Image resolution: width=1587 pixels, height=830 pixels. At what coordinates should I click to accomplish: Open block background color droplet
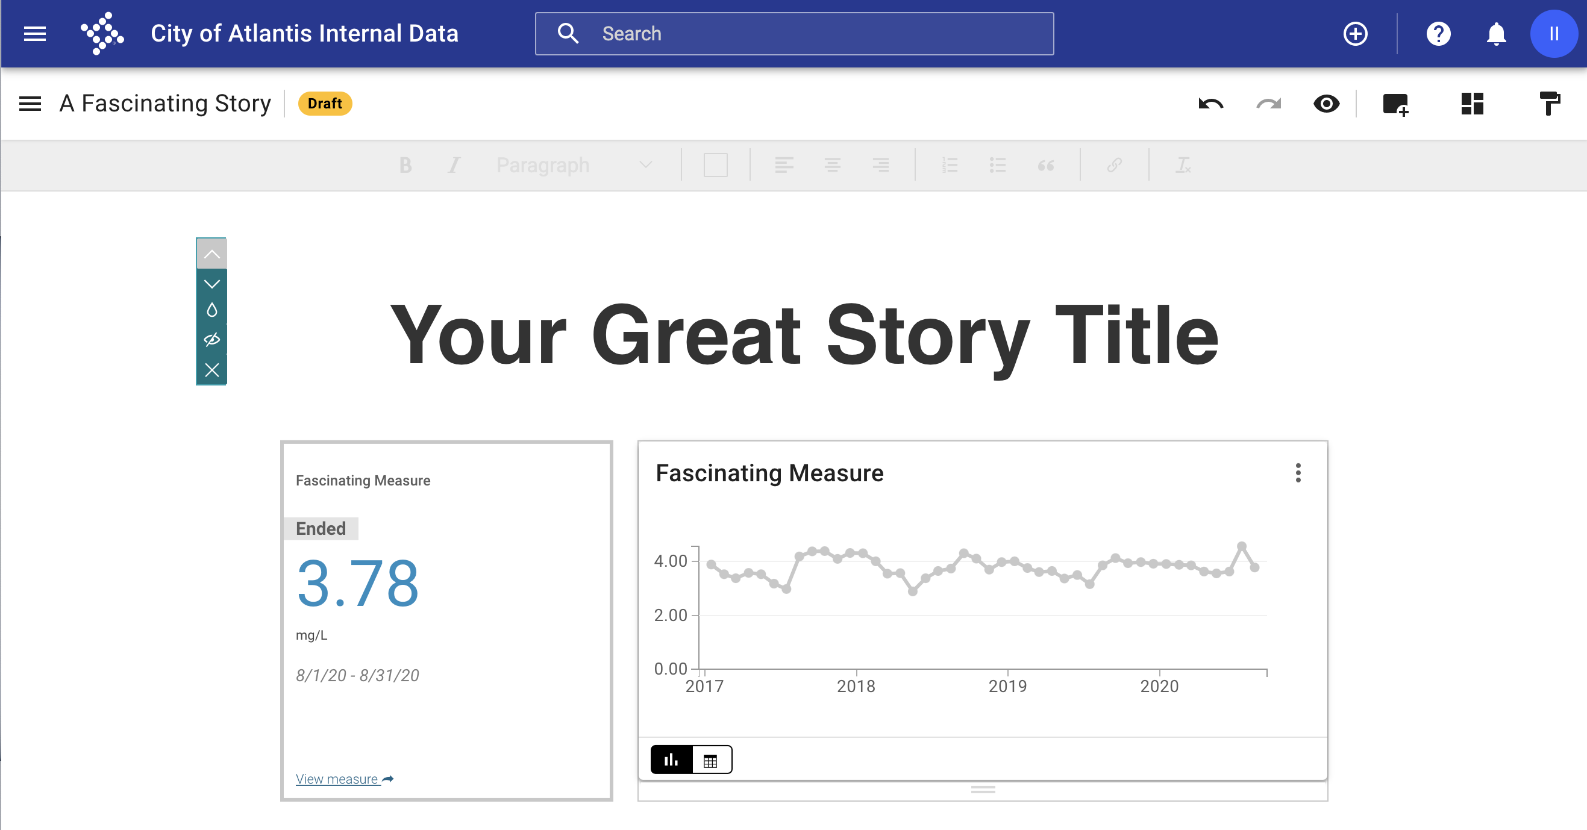[211, 310]
